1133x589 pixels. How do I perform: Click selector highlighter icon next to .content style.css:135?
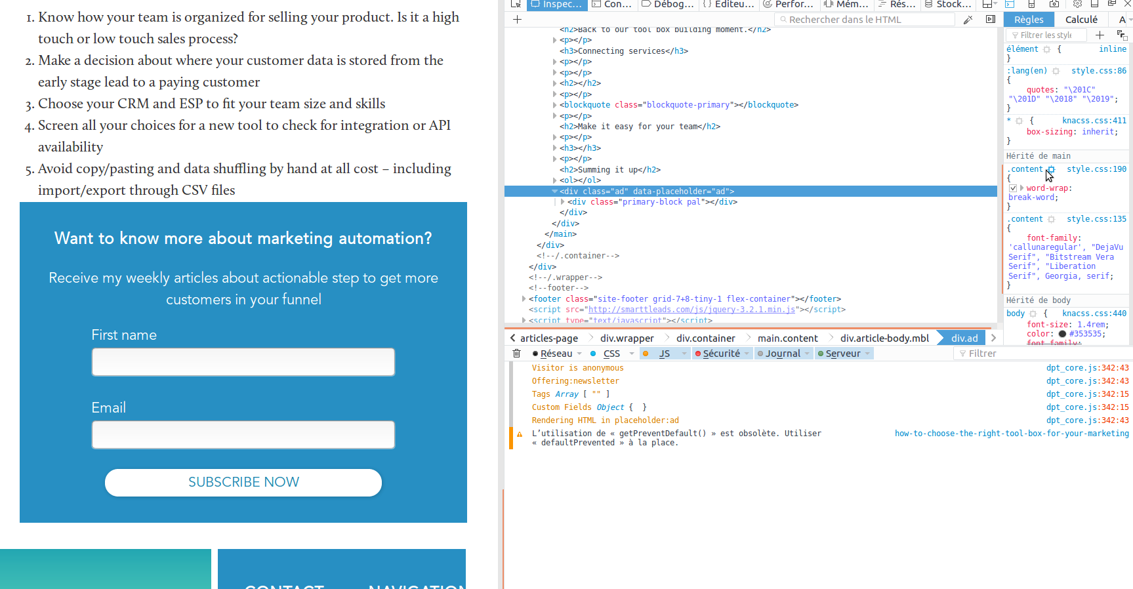1051,219
